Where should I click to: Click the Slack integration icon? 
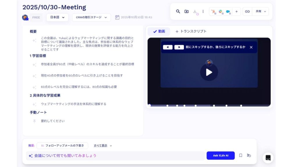[221, 12]
